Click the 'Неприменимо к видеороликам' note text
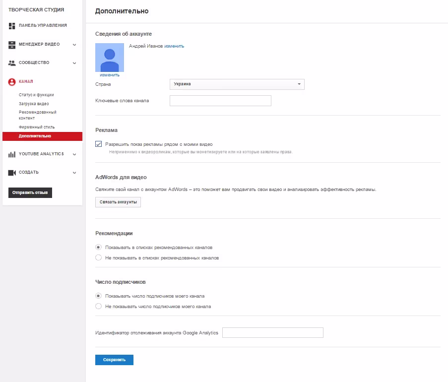The height and width of the screenshot is (382, 448). (201, 152)
